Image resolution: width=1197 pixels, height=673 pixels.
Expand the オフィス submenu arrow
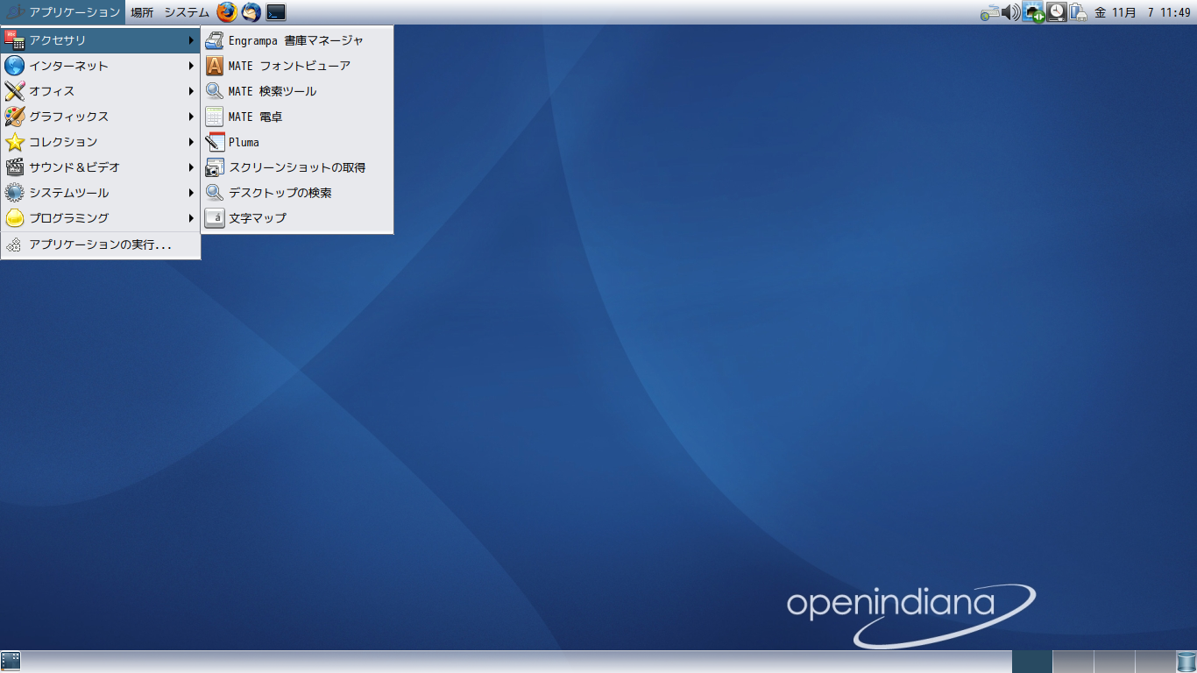pyautogui.click(x=191, y=91)
